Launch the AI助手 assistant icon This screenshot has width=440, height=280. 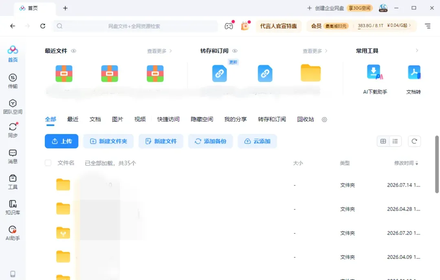point(13,233)
